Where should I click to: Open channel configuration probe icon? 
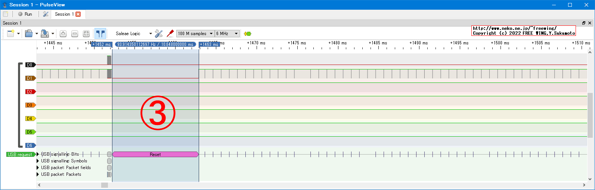click(170, 34)
